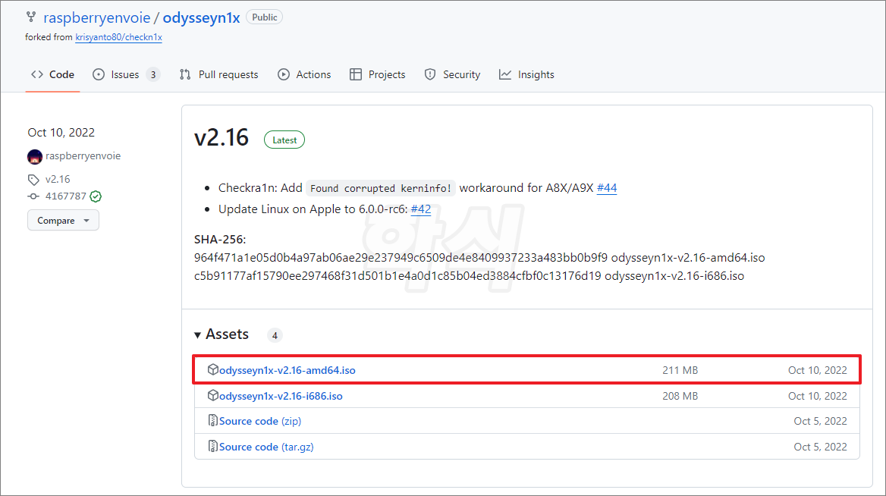886x496 pixels.
Task: Click the Assets count badge 4
Action: tap(275, 335)
